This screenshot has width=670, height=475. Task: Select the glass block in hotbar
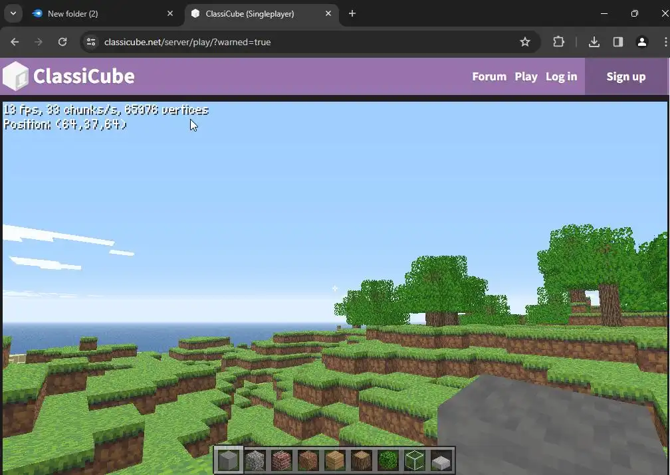coord(415,460)
